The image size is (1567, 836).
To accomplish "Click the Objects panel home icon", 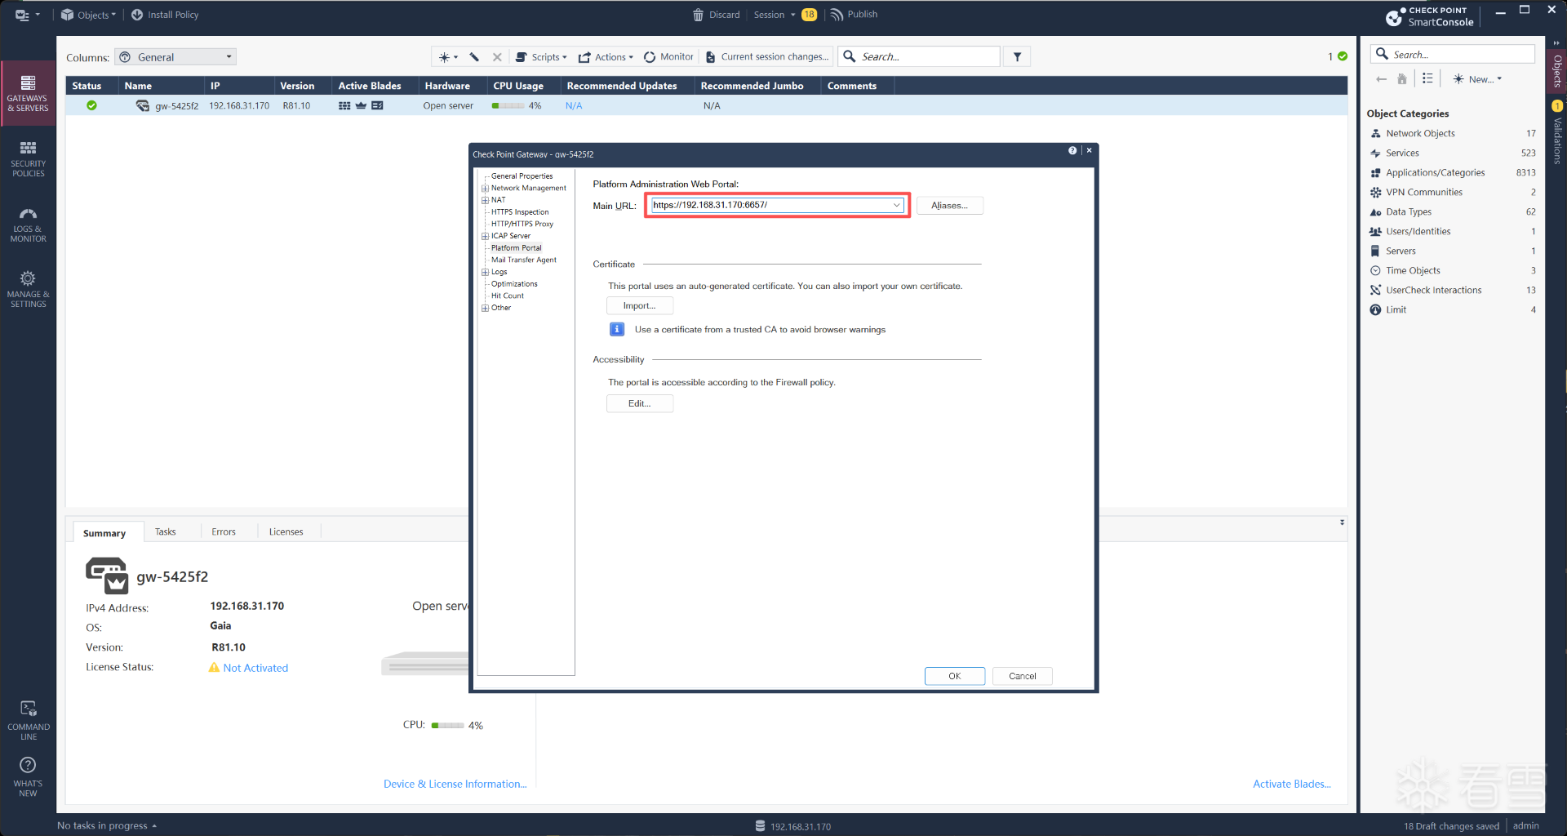I will point(1402,79).
